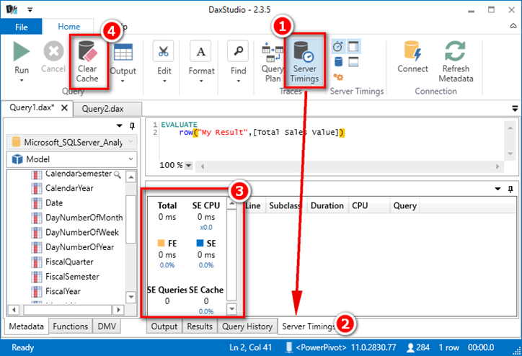
Task: Sort by the Duration column header
Action: coord(327,205)
